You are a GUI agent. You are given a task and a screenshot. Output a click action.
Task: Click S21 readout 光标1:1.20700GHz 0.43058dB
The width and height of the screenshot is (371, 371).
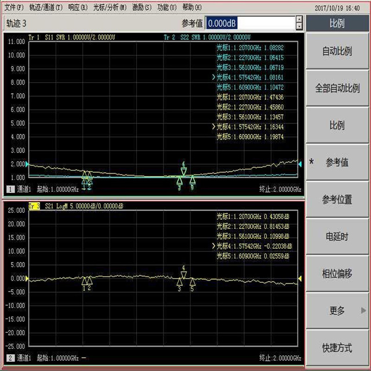pos(253,216)
